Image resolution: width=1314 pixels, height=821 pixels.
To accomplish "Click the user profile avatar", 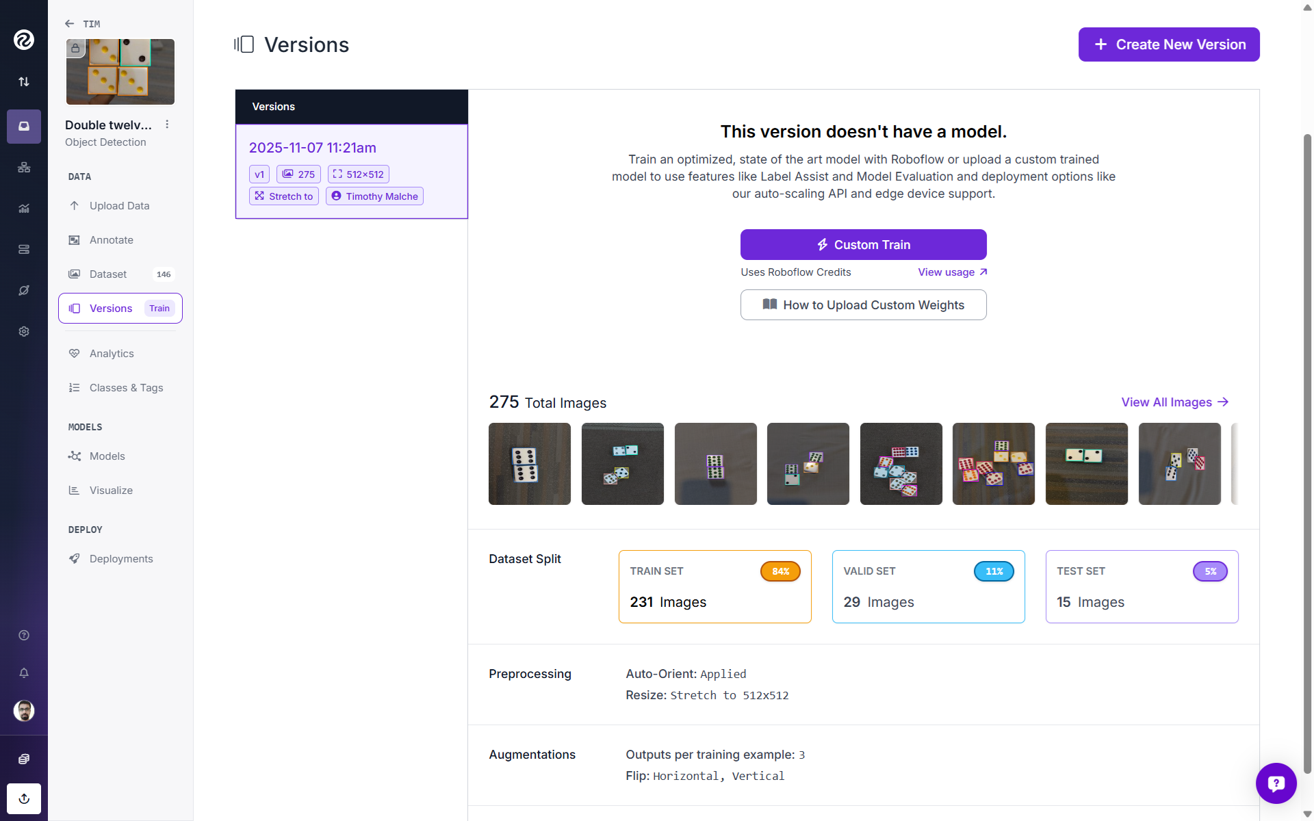I will tap(24, 711).
